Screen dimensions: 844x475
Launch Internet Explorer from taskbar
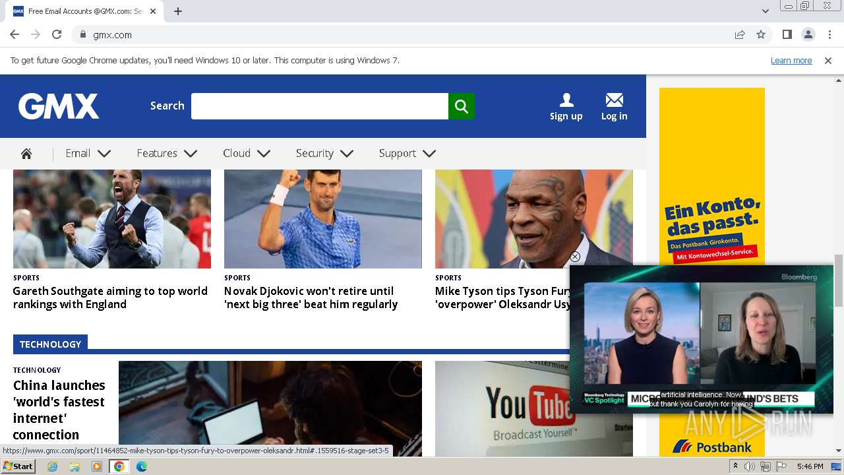52,466
